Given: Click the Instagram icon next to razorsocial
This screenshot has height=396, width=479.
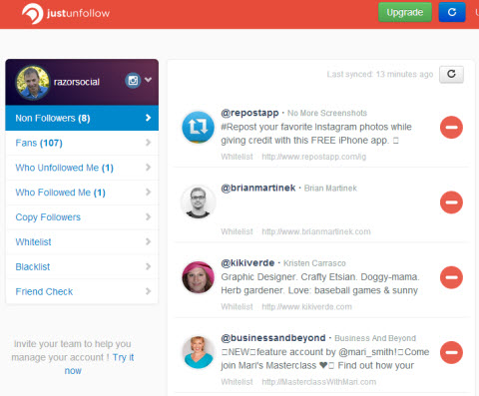Looking at the screenshot, I should (133, 81).
